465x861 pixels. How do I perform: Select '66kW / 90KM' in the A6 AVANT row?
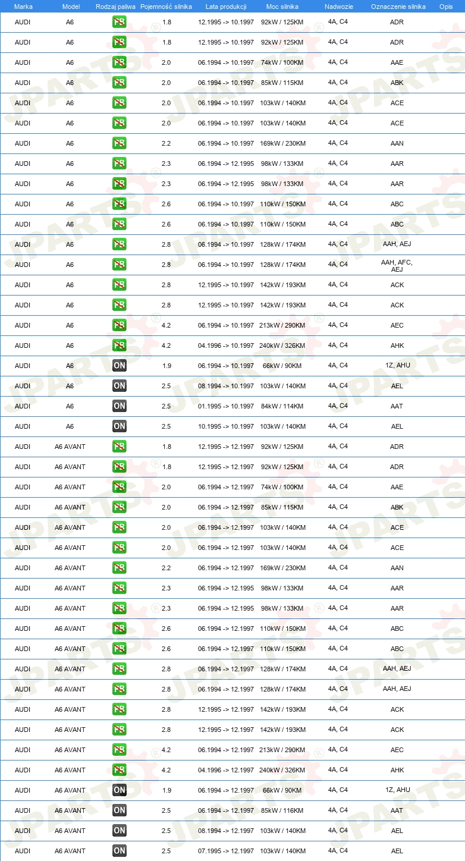[282, 790]
